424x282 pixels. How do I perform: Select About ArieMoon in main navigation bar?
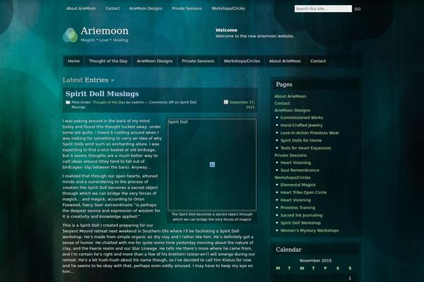point(285,61)
